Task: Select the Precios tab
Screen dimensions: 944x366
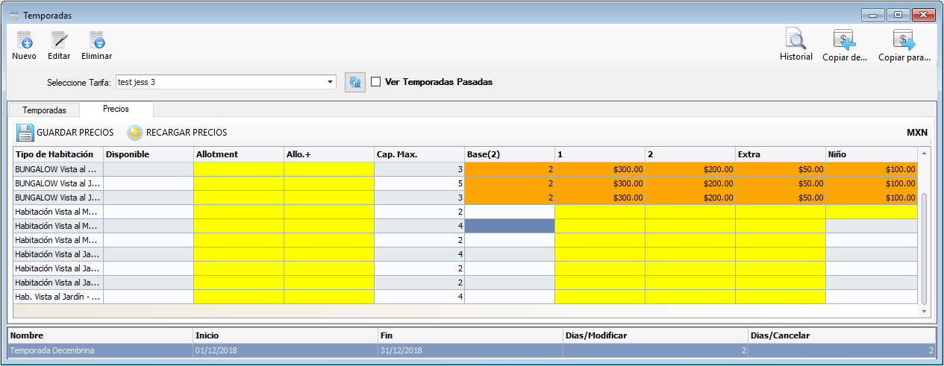Action: point(116,109)
